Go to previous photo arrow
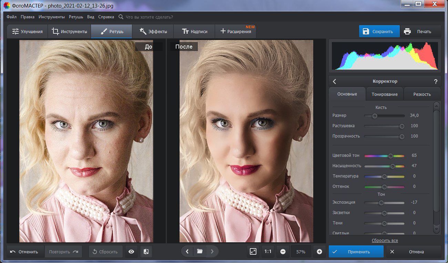 [x=187, y=252]
